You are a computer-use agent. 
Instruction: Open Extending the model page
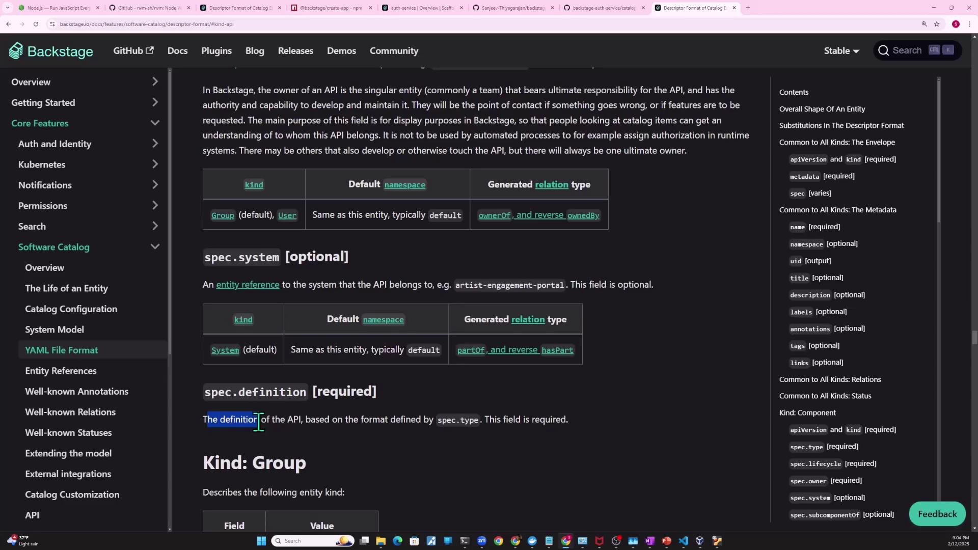[68, 453]
